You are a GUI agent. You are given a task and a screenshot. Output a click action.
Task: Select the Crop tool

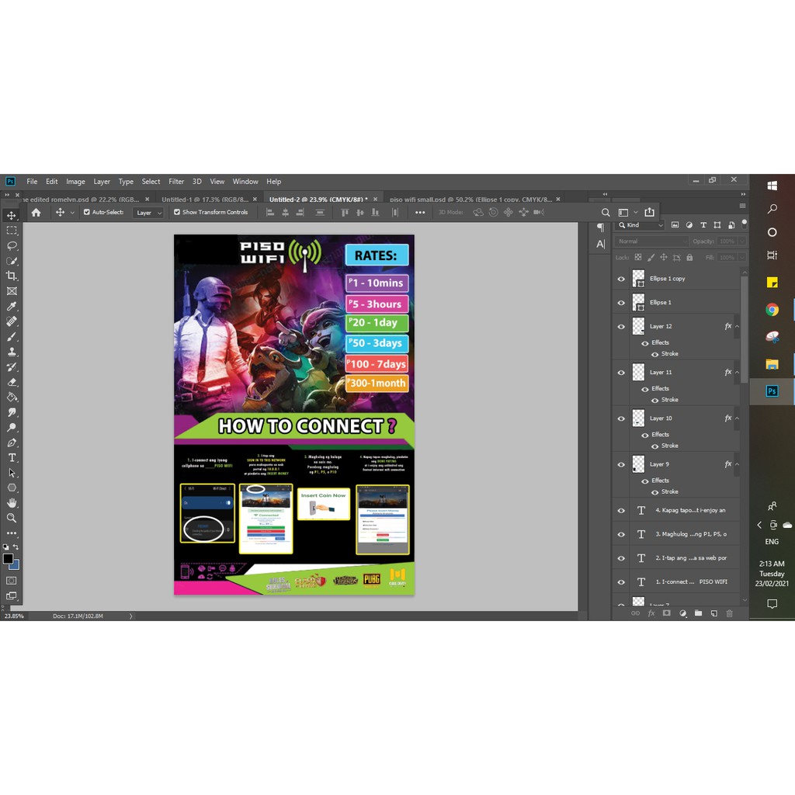pos(12,276)
